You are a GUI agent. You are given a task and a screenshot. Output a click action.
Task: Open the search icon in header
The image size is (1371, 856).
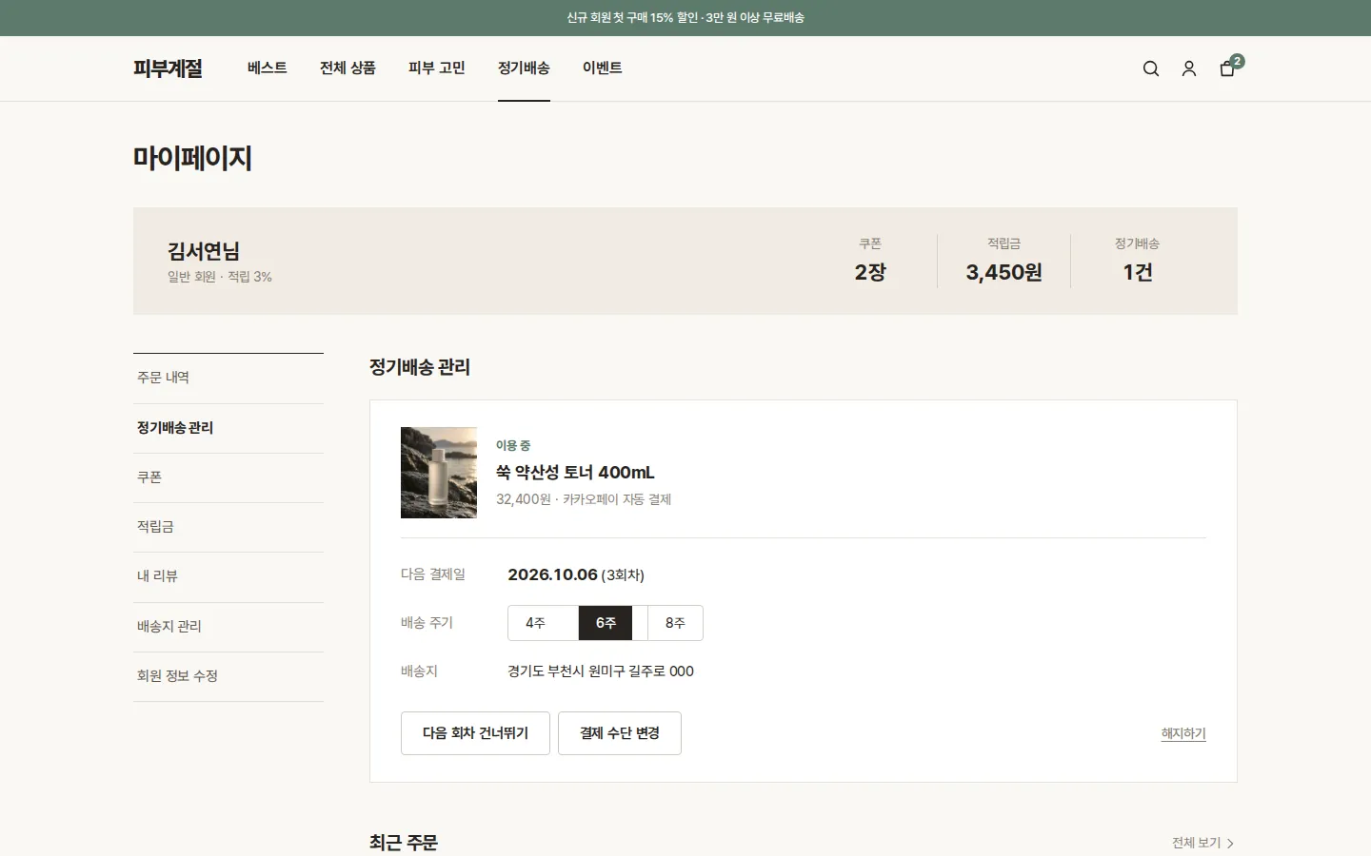click(x=1151, y=68)
